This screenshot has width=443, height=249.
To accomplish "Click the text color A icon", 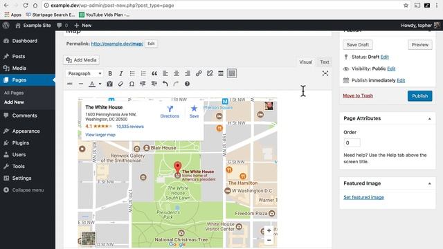I will click(x=92, y=84).
